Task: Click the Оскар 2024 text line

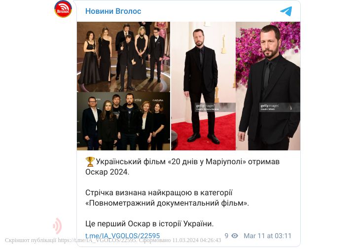Action: [107, 172]
